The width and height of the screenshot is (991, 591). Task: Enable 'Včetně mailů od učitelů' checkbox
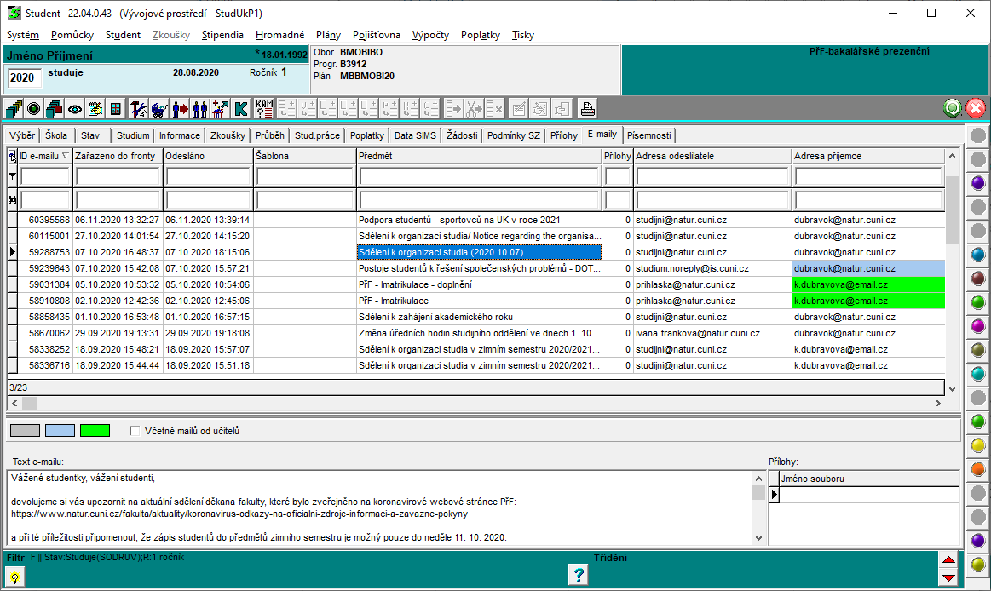pos(135,431)
